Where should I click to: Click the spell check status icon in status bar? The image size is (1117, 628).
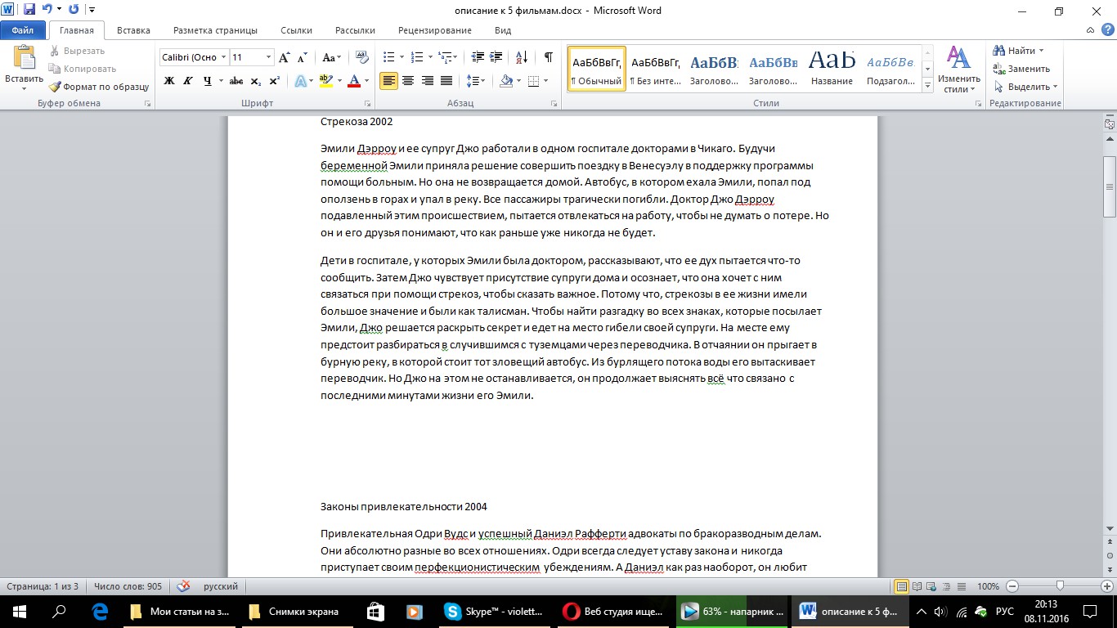tap(184, 586)
